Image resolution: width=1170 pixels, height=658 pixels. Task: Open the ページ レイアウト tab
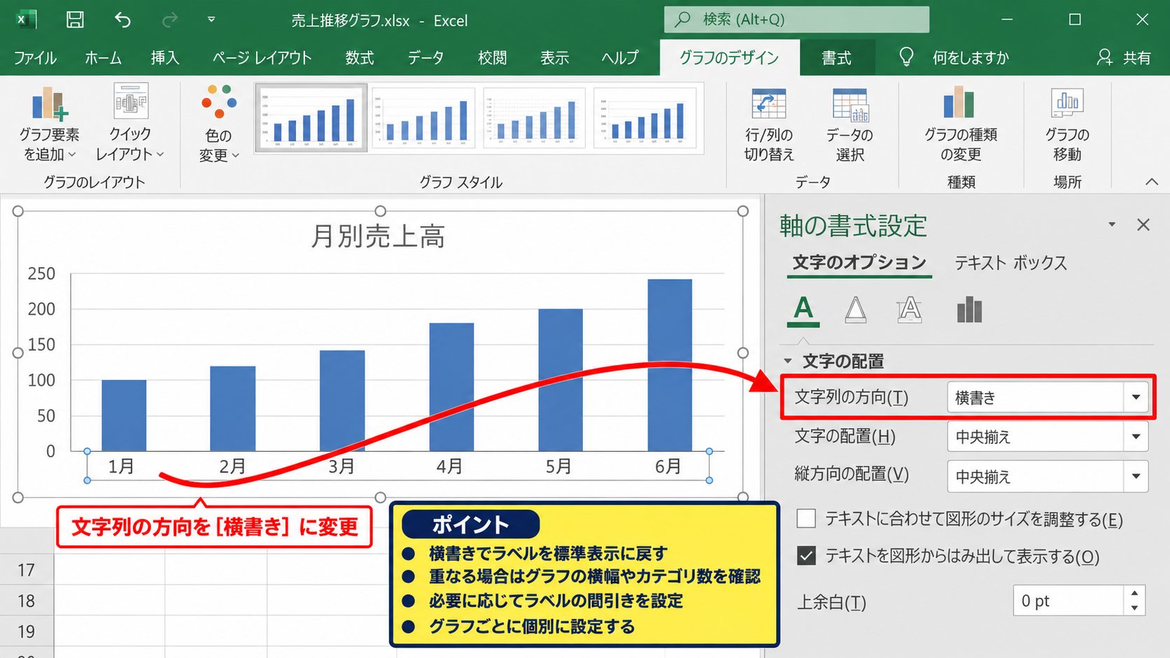[262, 58]
